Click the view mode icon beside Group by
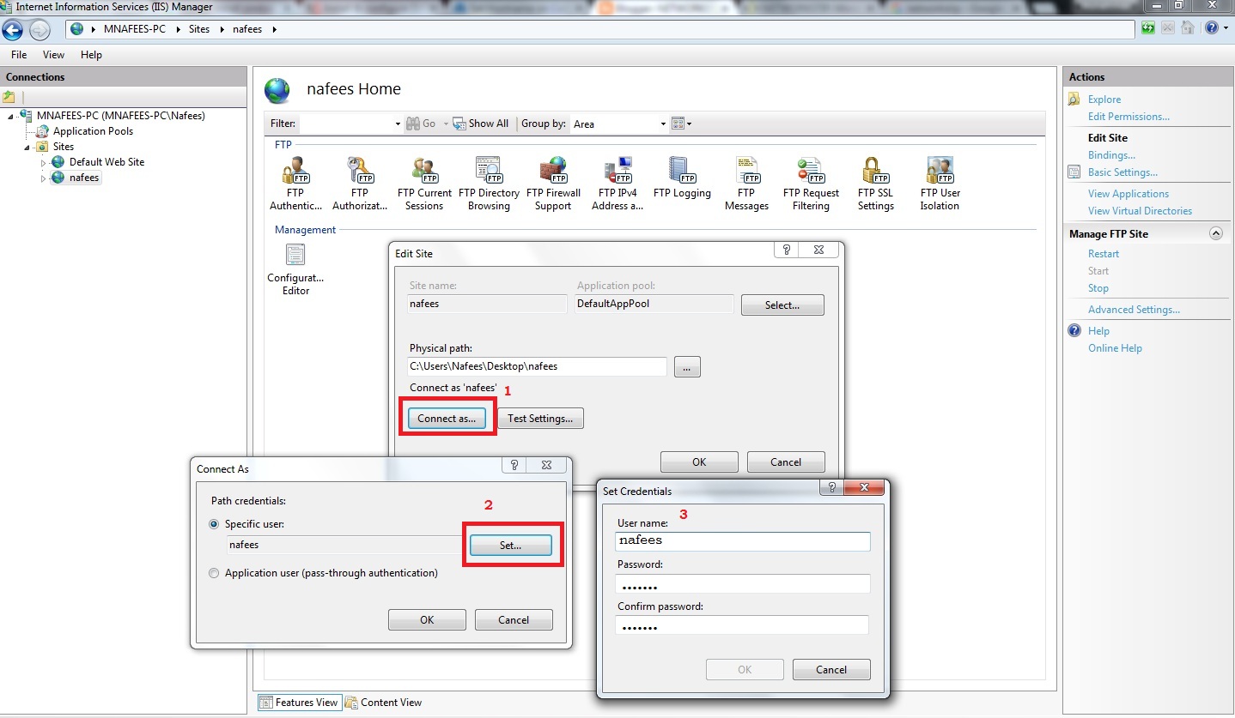 coord(678,124)
